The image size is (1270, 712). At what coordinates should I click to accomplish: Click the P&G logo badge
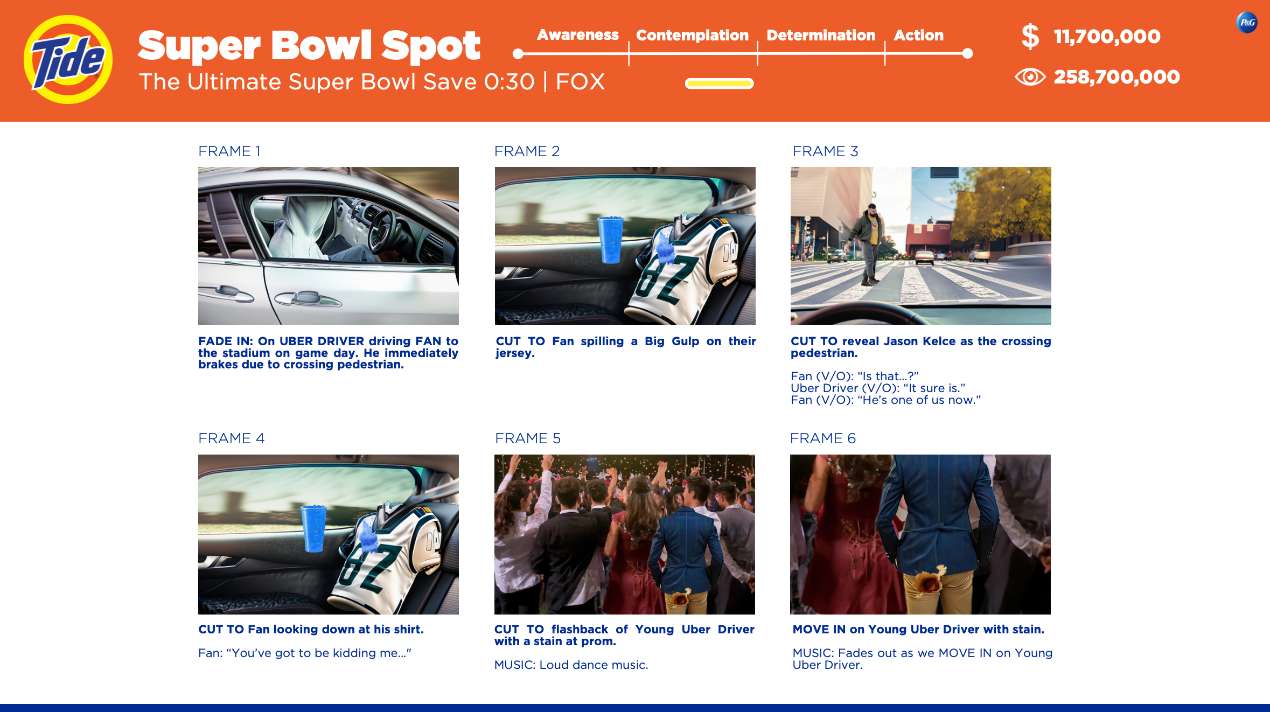coord(1247,23)
